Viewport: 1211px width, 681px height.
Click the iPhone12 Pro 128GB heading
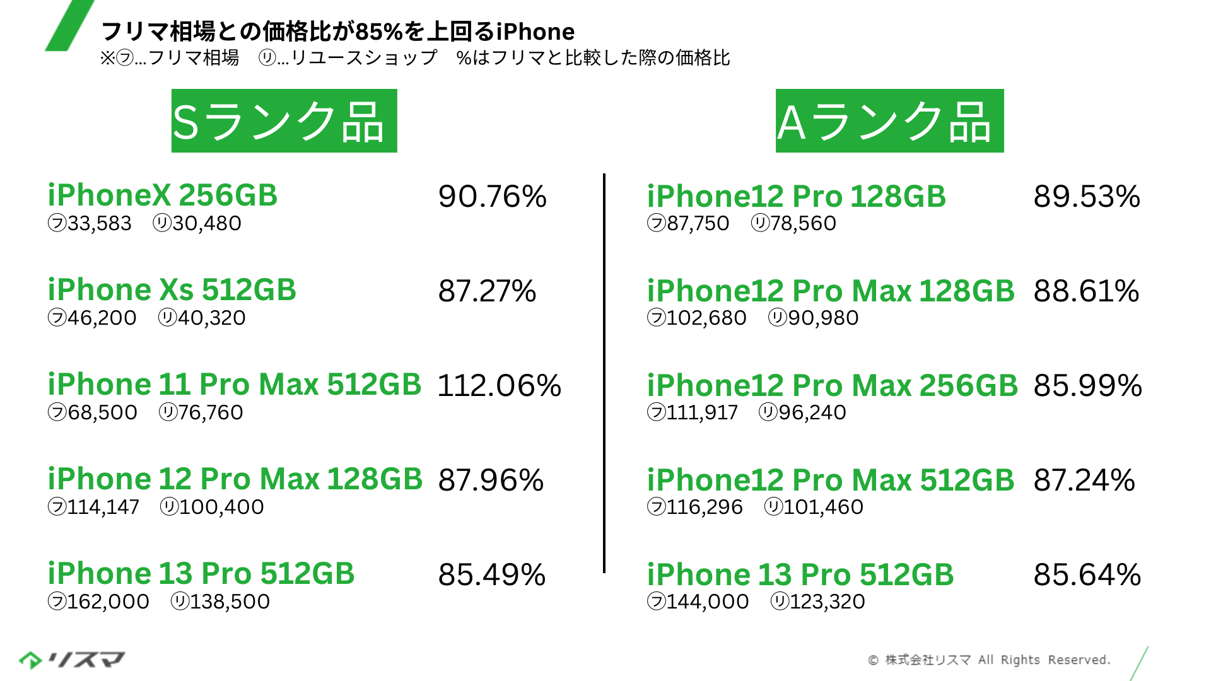click(x=797, y=196)
